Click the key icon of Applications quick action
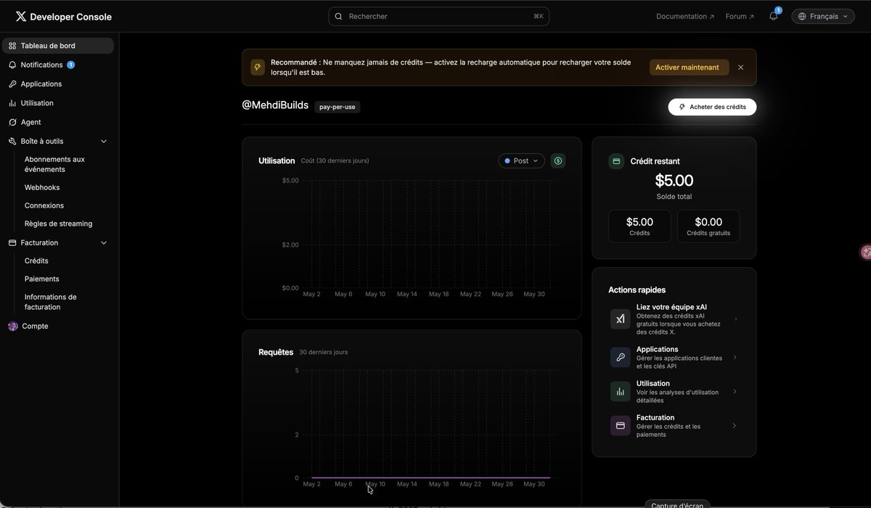 click(x=621, y=357)
